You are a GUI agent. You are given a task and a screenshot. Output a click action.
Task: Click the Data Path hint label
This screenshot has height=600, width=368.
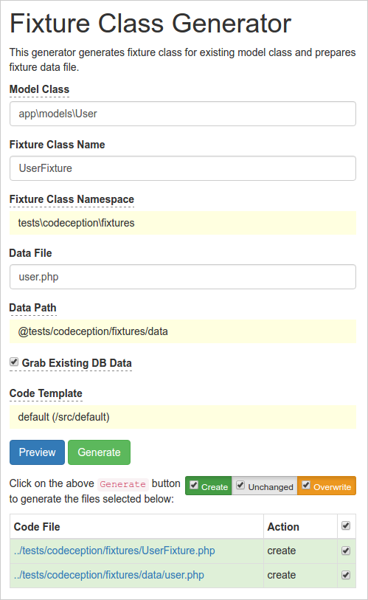coord(33,308)
